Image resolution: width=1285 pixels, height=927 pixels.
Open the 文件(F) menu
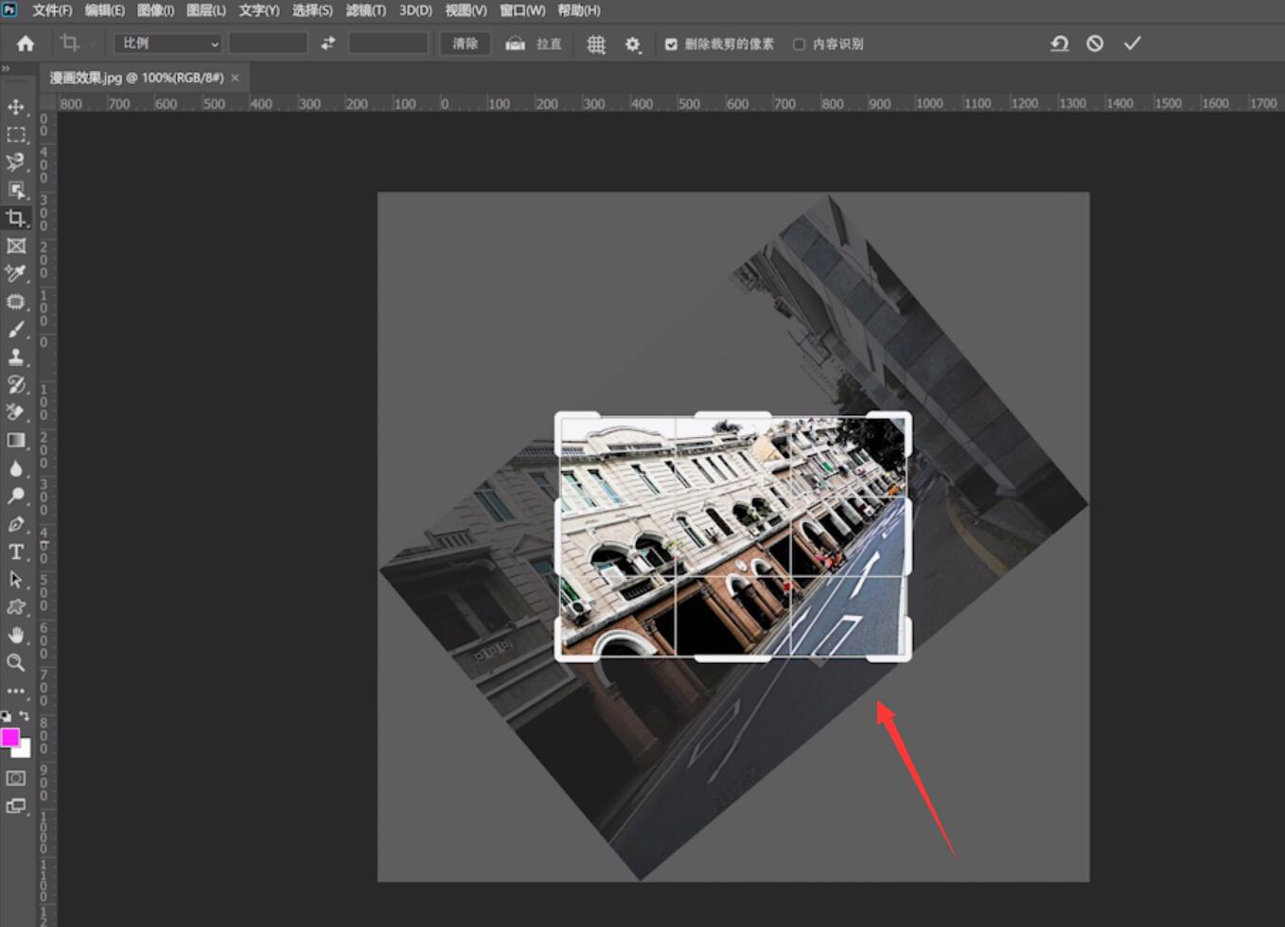pos(52,10)
